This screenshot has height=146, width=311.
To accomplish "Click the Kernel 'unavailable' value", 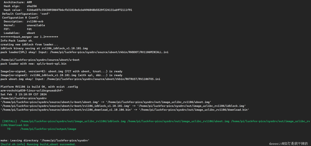I will coord(36,25).
